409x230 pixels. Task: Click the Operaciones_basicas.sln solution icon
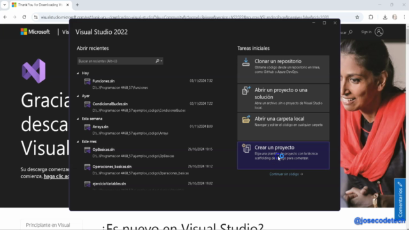point(87,167)
